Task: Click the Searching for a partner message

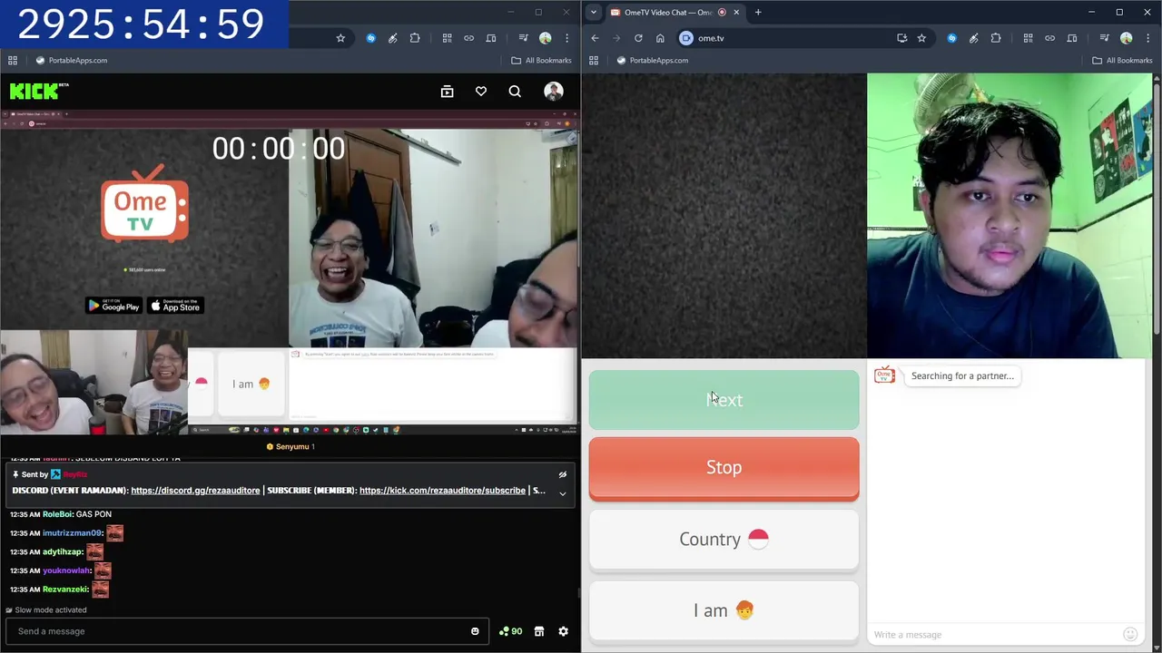Action: tap(962, 375)
